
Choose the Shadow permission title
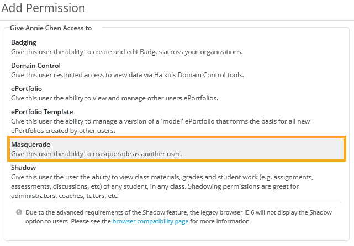coord(24,167)
